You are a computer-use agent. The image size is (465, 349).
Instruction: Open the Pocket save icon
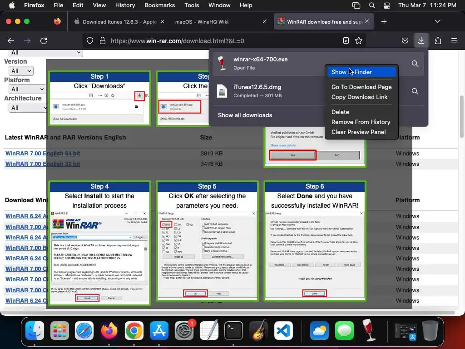[x=405, y=40]
